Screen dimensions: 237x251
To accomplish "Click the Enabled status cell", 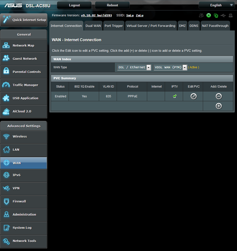I will [x=60, y=96].
